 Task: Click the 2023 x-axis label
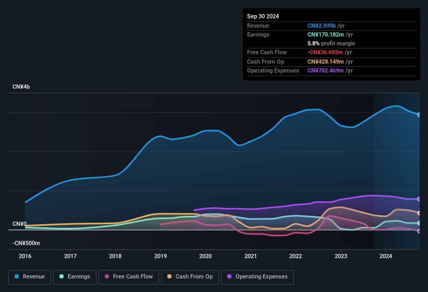point(341,256)
